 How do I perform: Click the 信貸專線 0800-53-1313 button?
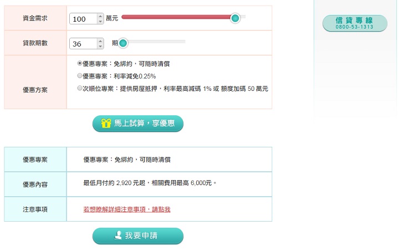click(355, 23)
